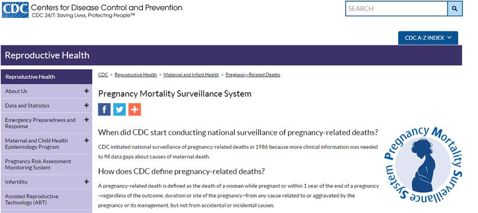The image size is (478, 213).
Task: Open the CDC A-Z Index dropdown
Action: pos(428,38)
